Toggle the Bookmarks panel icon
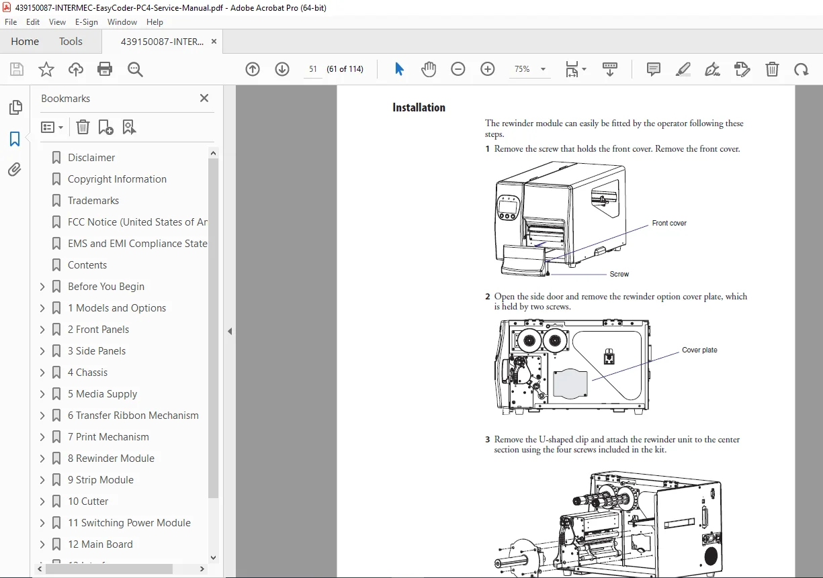The image size is (823, 578). (15, 139)
